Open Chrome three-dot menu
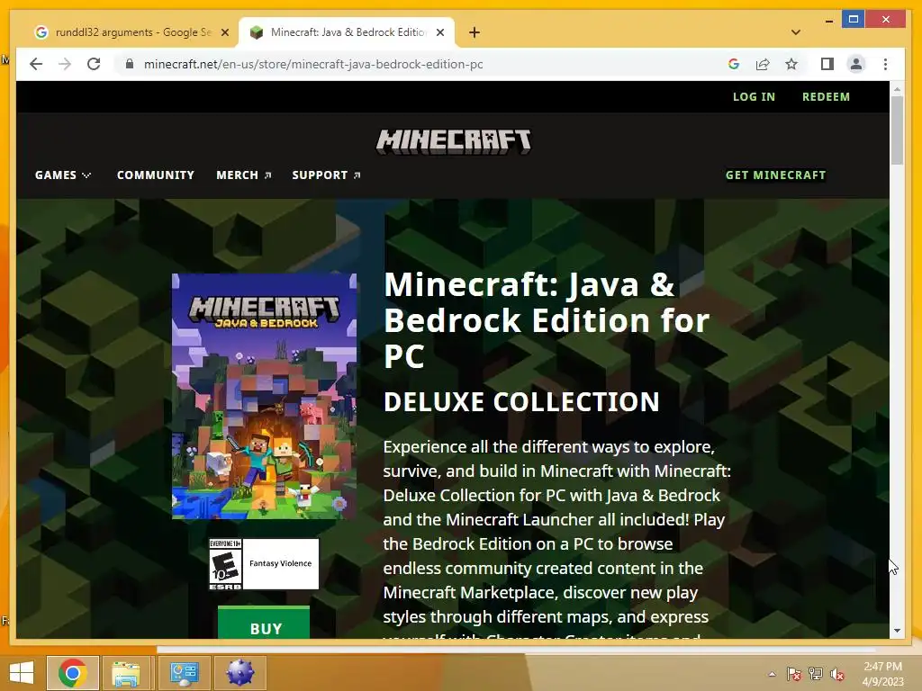Screen dimensions: 922x691 pyautogui.click(x=886, y=64)
